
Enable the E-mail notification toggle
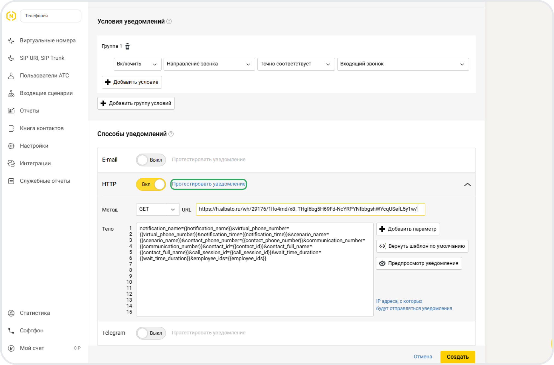pyautogui.click(x=151, y=160)
